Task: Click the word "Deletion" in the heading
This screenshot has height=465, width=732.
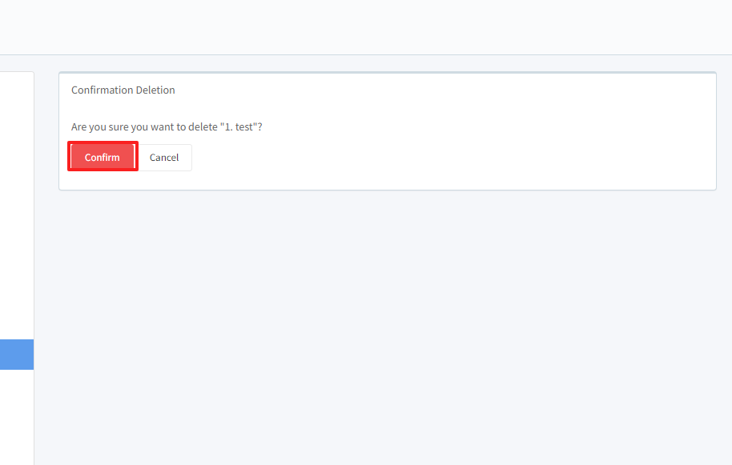Action: tap(155, 90)
